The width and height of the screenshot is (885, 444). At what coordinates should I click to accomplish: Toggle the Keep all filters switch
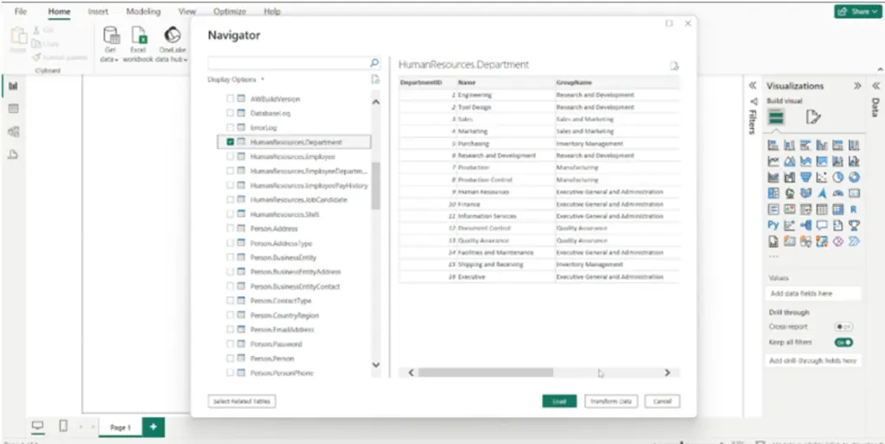click(x=844, y=342)
